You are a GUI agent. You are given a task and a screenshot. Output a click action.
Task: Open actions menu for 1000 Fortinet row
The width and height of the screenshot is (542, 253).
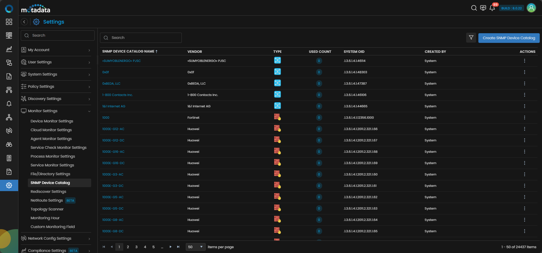(x=524, y=118)
